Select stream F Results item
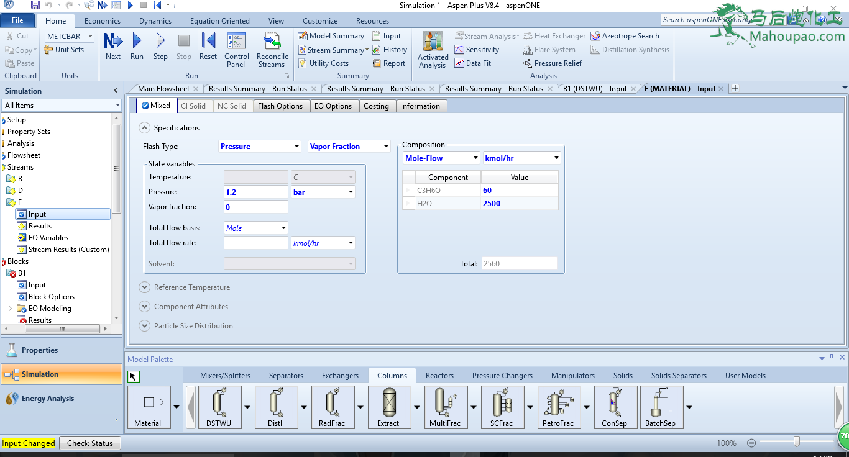The height and width of the screenshot is (457, 849). click(40, 226)
